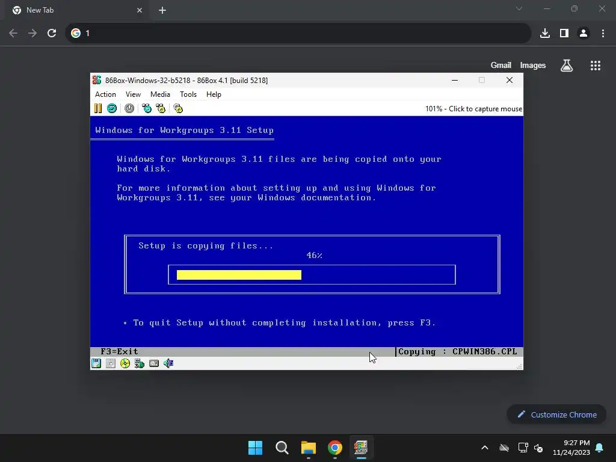This screenshot has height=462, width=616.
Task: Click muted volume tray icon
Action: 538,448
